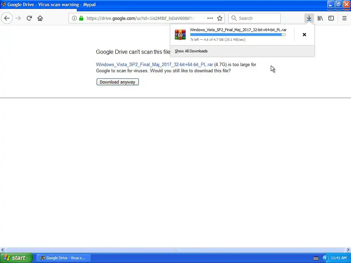Bookmark this page with the star
Screen dimensions: 351x263
click(x=220, y=18)
